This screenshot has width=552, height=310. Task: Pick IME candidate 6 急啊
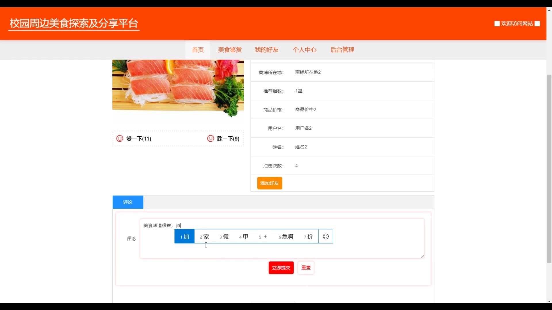[x=286, y=237]
